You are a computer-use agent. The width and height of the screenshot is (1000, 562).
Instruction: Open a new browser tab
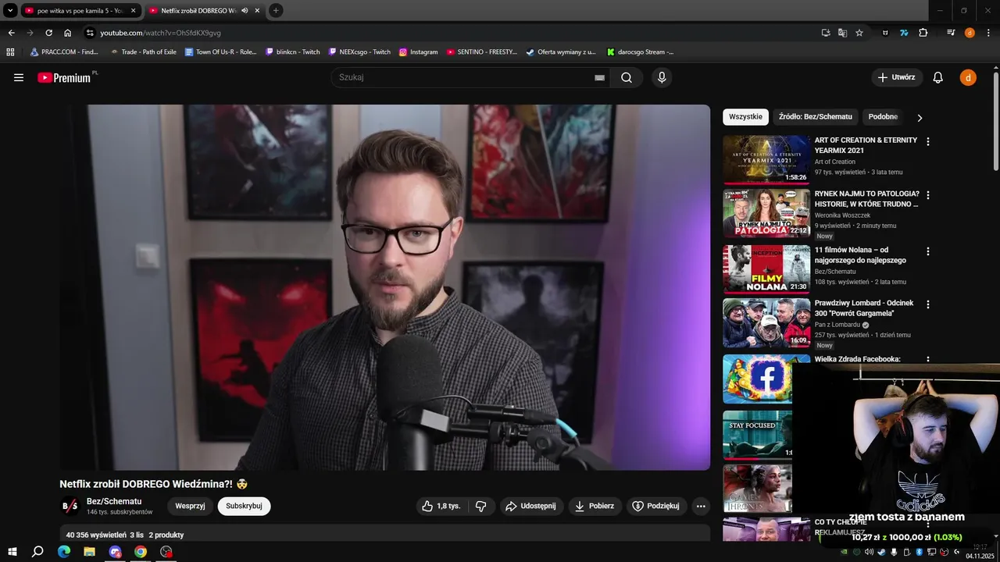pos(276,10)
